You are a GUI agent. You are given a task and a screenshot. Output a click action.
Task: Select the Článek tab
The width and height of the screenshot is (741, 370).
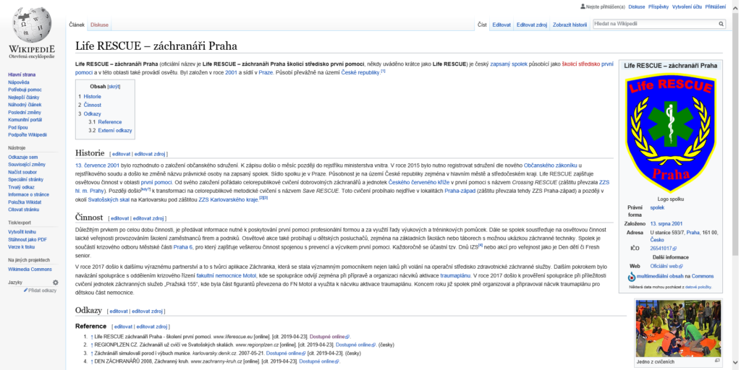point(77,25)
